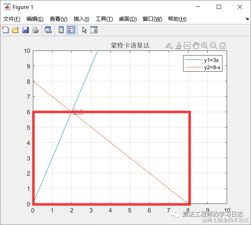This screenshot has height=225, width=251.
Task: Click the Link Plot toolbar icon
Action: click(x=48, y=30)
